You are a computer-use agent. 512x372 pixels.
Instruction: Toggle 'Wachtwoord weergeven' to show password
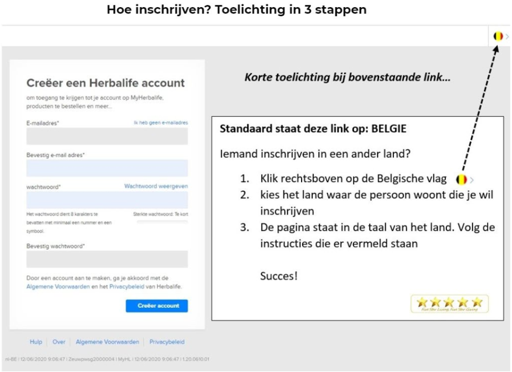[x=156, y=186]
